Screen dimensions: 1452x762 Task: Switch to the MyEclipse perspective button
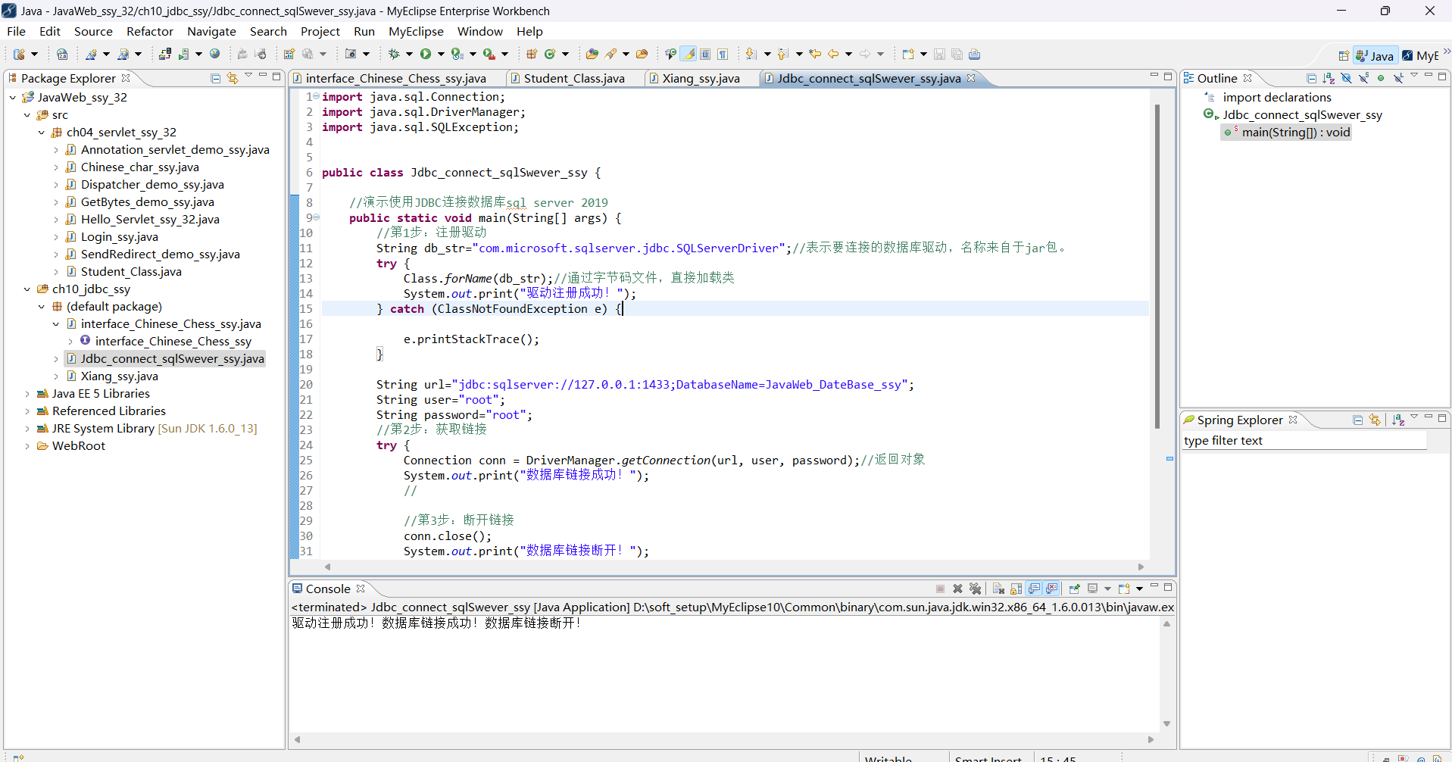click(x=1420, y=55)
